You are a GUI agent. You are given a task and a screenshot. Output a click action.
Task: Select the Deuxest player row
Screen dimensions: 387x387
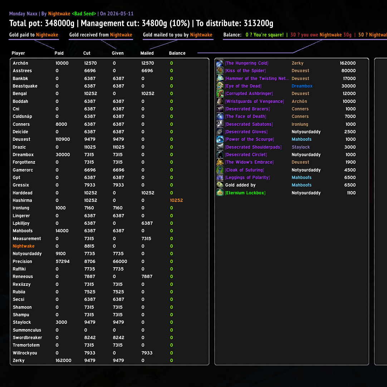109,139
